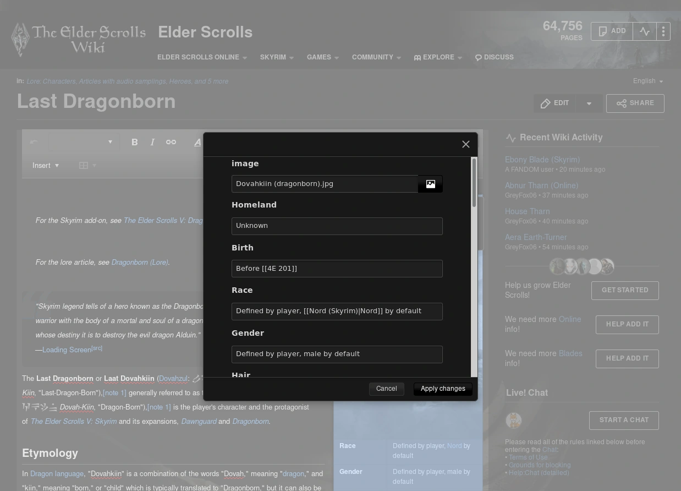
Task: Expand the Insert dropdown in editor
Action: (x=45, y=166)
